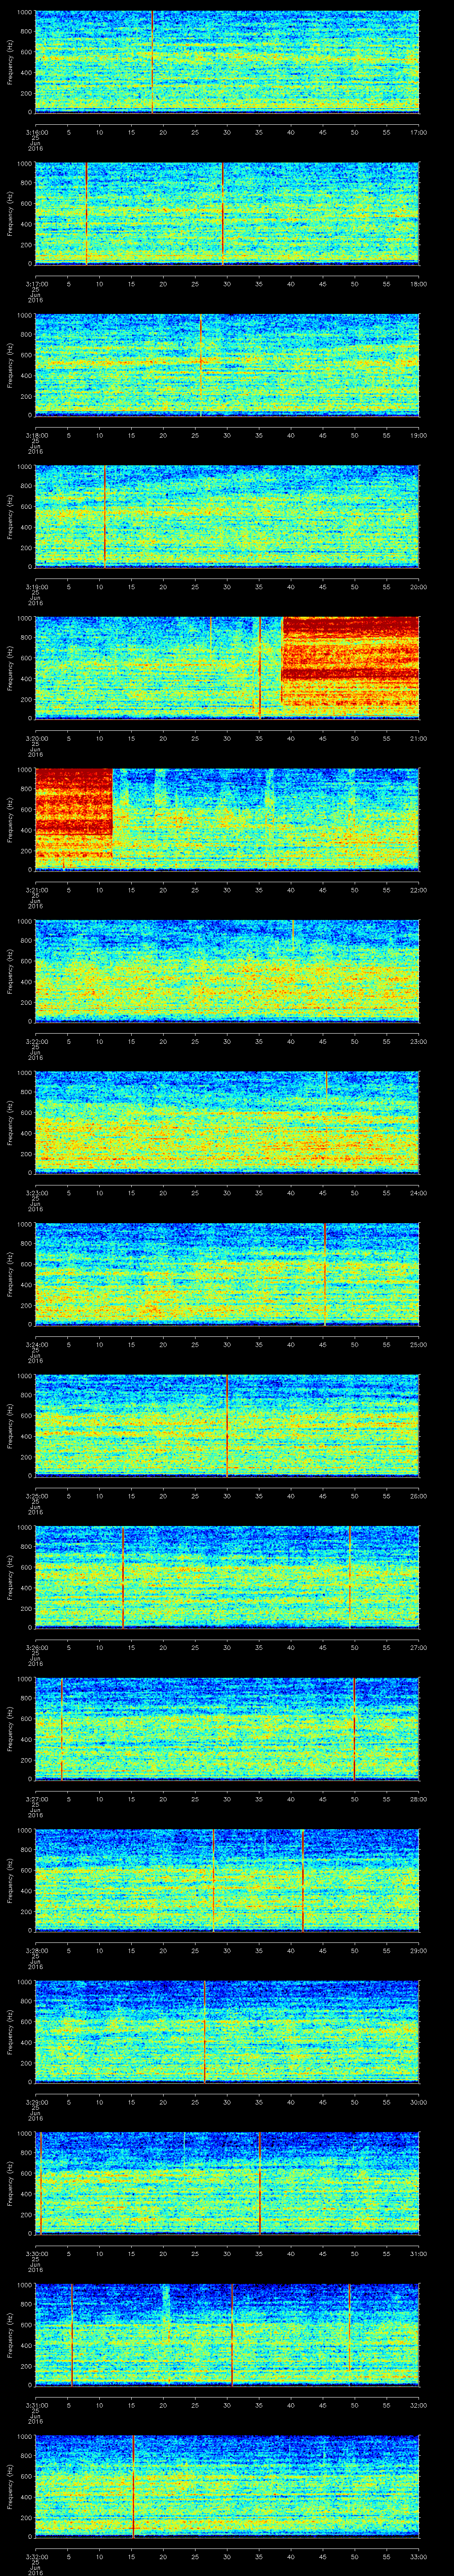The image size is (454, 2576).
Task: Click the 17:00 end time label
Action: point(418,132)
